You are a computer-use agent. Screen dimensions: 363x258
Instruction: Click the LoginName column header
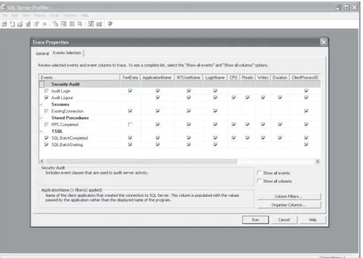[x=215, y=78]
